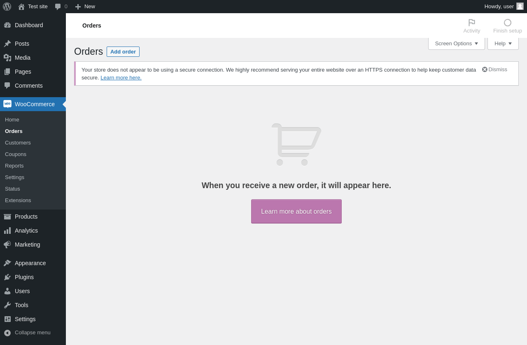Open Coupons submenu item
Screen dimensions: 527x345
tap(16, 154)
